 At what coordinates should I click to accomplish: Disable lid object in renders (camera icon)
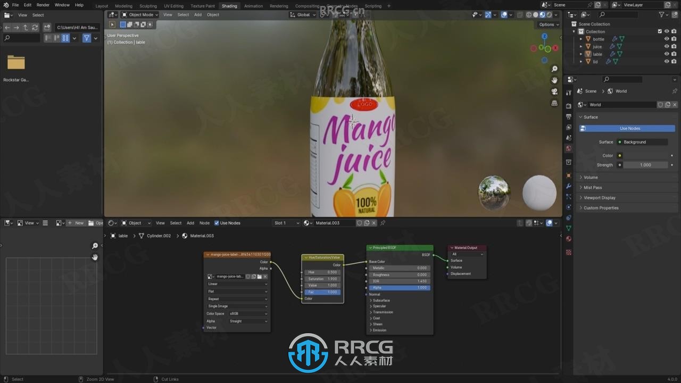click(674, 61)
